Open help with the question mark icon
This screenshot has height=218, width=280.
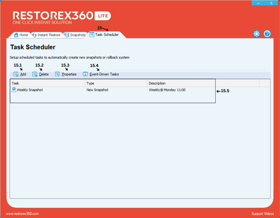pos(267,34)
